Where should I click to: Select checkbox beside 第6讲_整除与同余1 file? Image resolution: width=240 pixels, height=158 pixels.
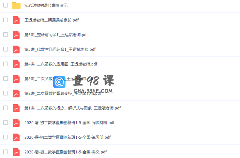click(x=6, y=35)
